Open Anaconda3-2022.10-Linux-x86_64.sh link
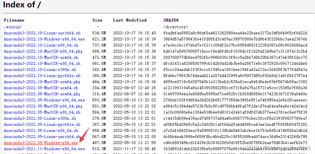This screenshot has height=154, width=315. tap(41, 45)
